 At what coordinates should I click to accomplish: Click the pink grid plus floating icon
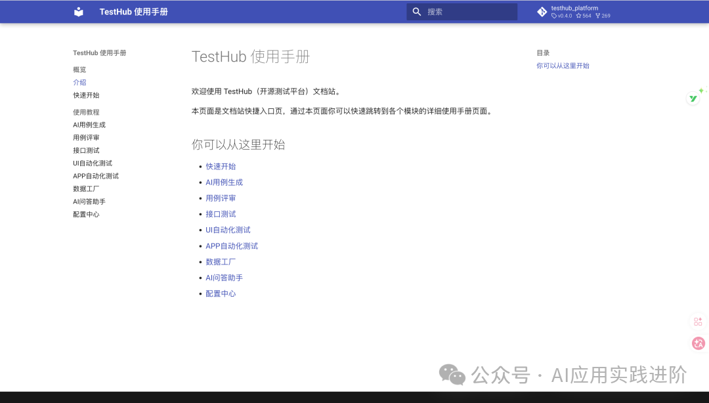[x=698, y=322]
